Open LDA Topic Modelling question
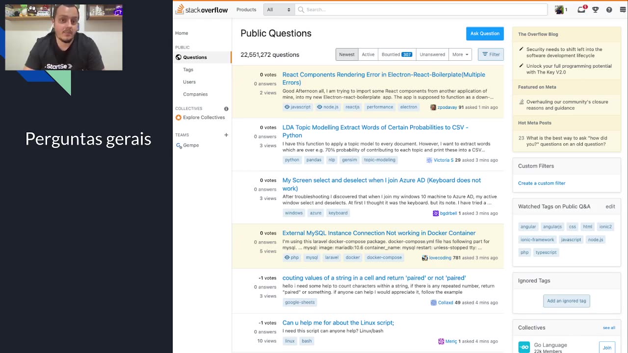The width and height of the screenshot is (628, 353). click(375, 131)
